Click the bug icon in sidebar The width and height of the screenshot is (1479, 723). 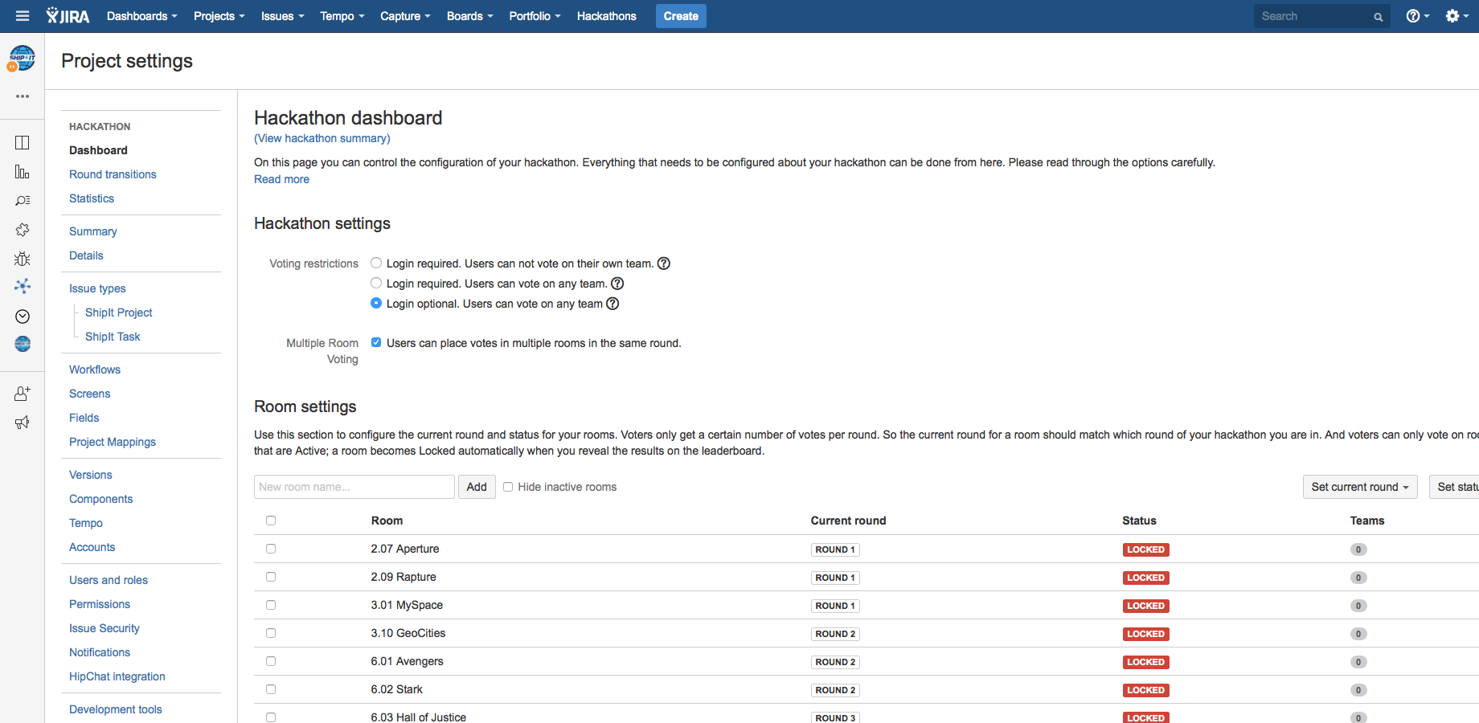tap(23, 259)
